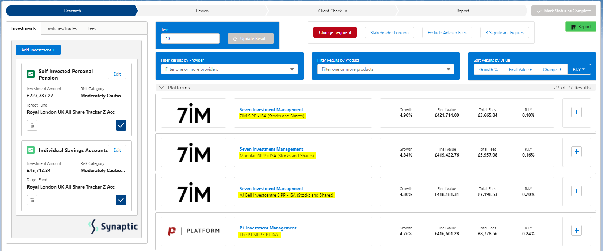Toggle Exclude Adviser Fees
Image resolution: width=603 pixels, height=251 pixels.
click(x=447, y=32)
